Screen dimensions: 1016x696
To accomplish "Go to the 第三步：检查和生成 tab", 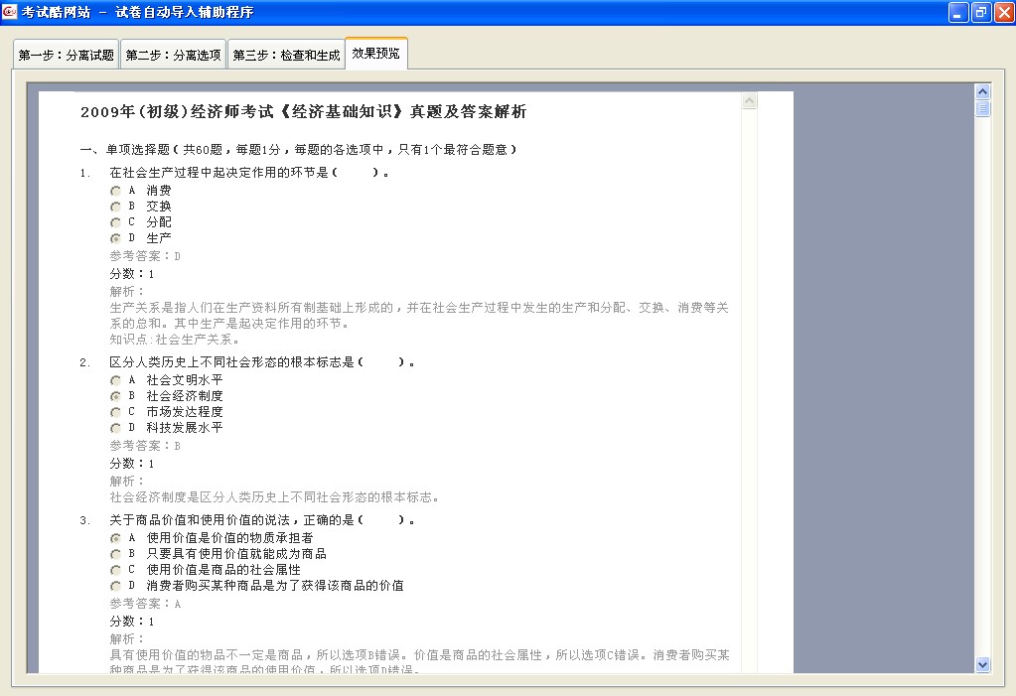I will [x=286, y=56].
